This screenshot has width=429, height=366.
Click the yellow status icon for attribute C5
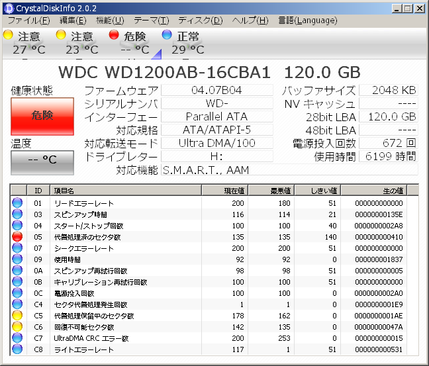17,316
